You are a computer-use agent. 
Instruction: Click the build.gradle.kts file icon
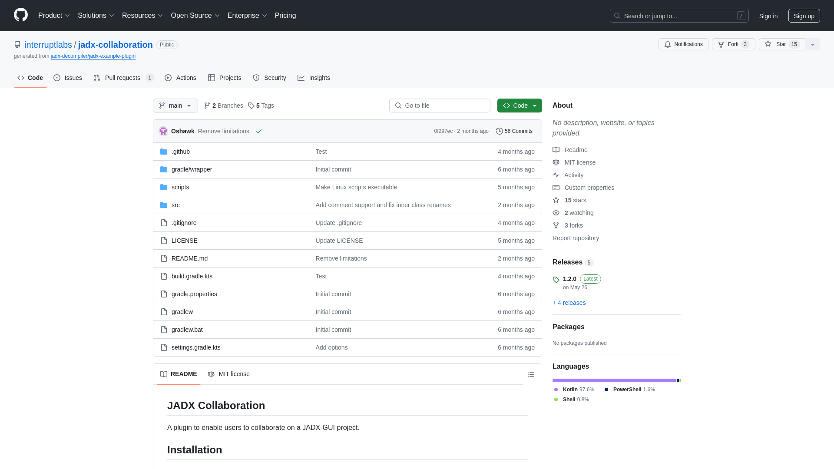click(164, 276)
